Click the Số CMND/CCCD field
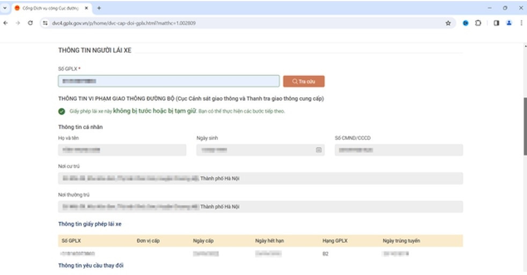 [398, 150]
